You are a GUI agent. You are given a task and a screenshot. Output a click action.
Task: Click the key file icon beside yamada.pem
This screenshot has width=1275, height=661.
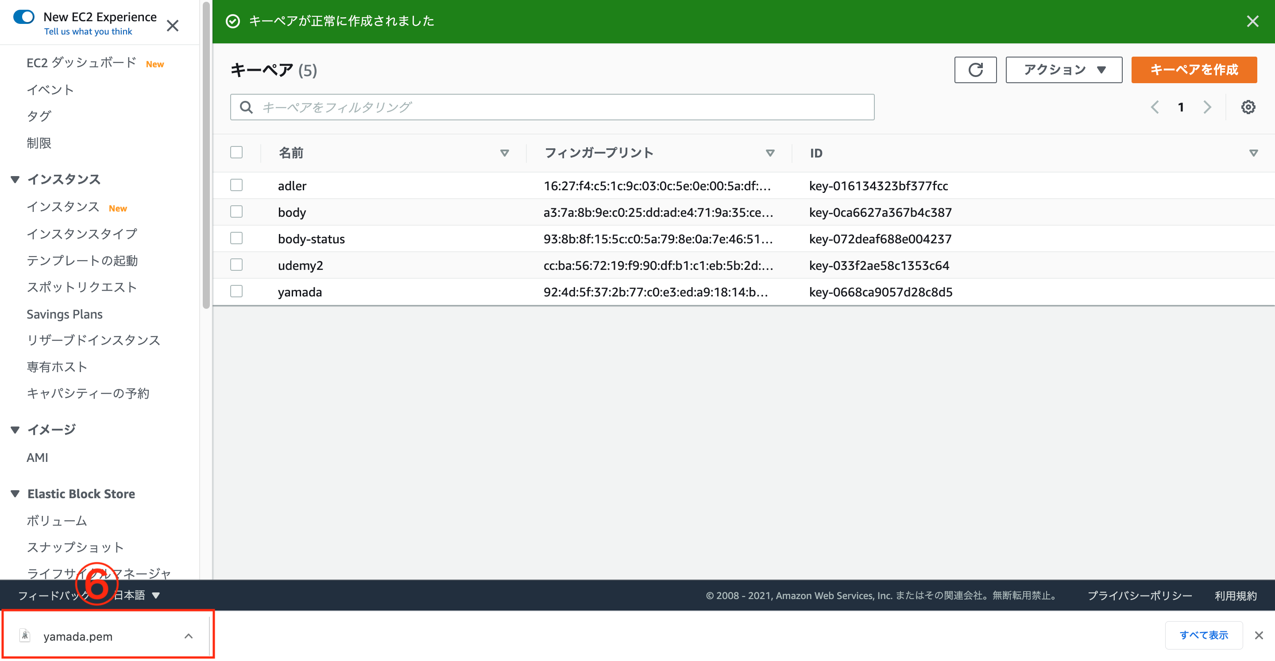tap(25, 636)
